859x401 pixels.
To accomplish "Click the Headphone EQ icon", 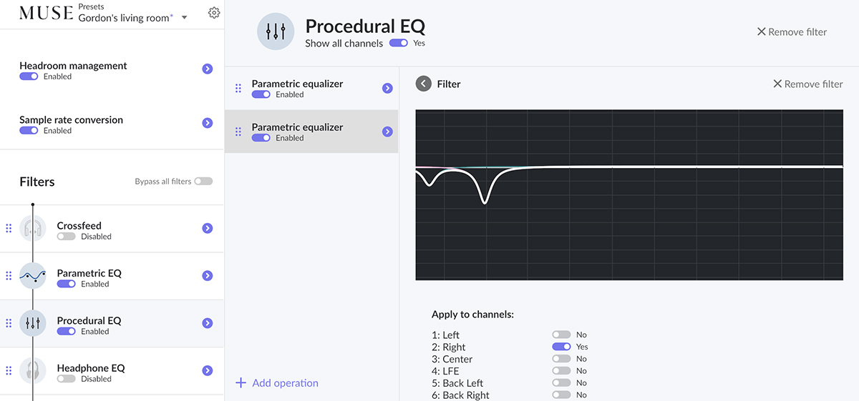I will [x=33, y=371].
